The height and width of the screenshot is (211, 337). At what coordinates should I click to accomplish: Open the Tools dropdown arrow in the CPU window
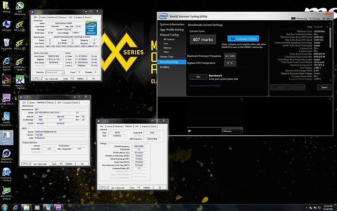tap(72, 79)
